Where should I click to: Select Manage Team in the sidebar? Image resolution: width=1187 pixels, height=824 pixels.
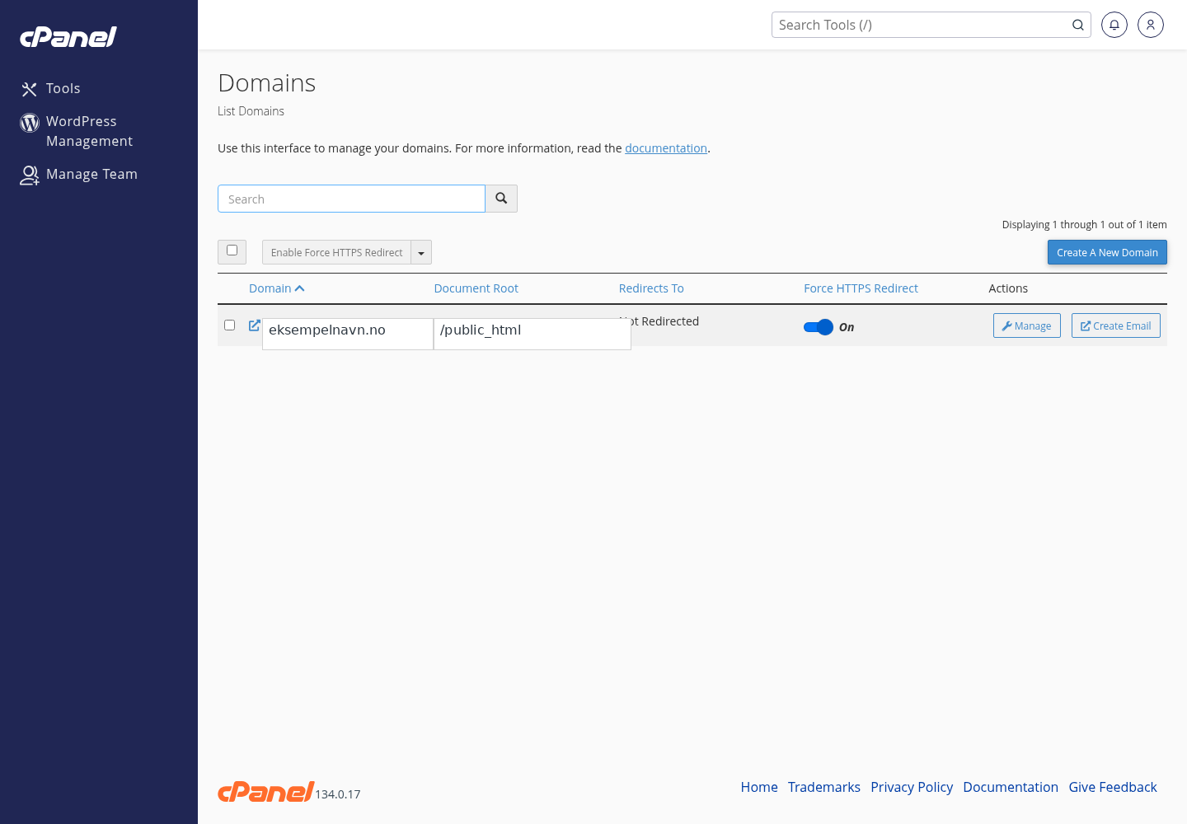[92, 174]
